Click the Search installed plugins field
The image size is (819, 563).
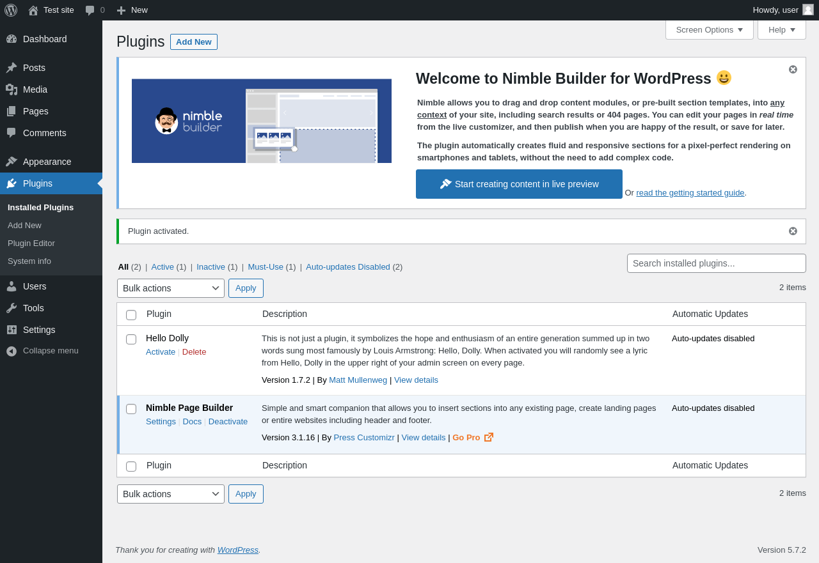(x=717, y=263)
